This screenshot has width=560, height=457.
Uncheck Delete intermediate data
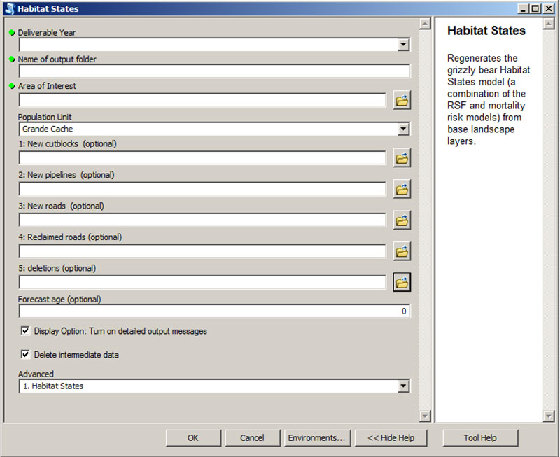point(25,354)
